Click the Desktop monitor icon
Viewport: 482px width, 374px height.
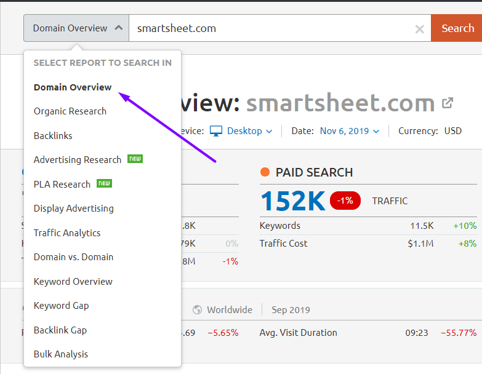pyautogui.click(x=216, y=131)
